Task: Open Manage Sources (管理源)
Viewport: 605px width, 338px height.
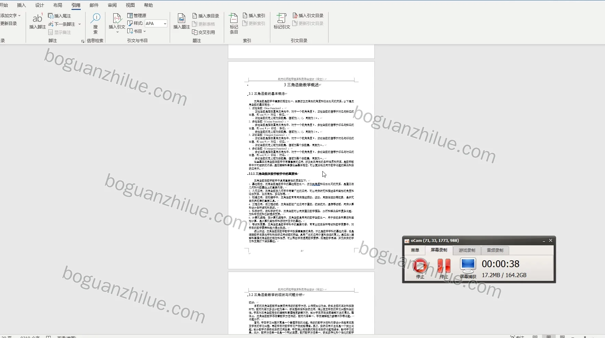Action: (137, 15)
